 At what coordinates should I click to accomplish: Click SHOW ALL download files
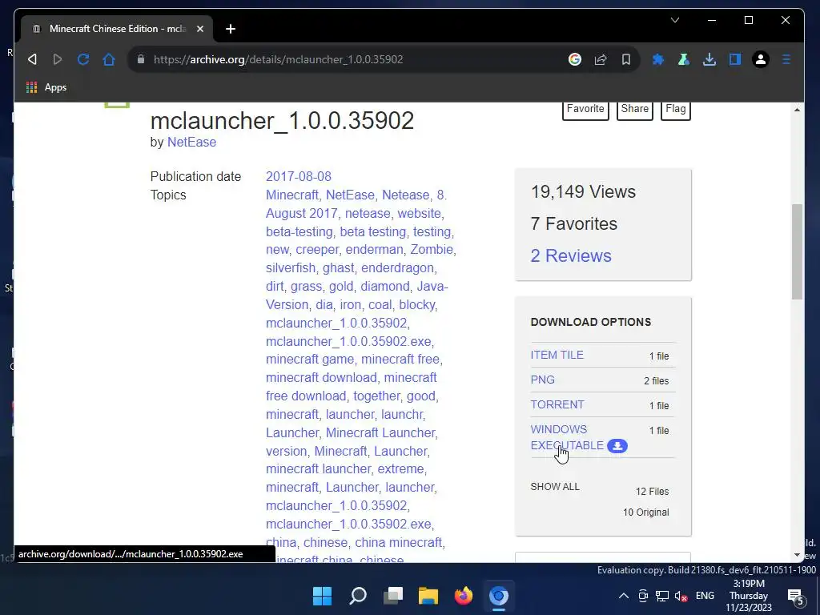point(555,487)
